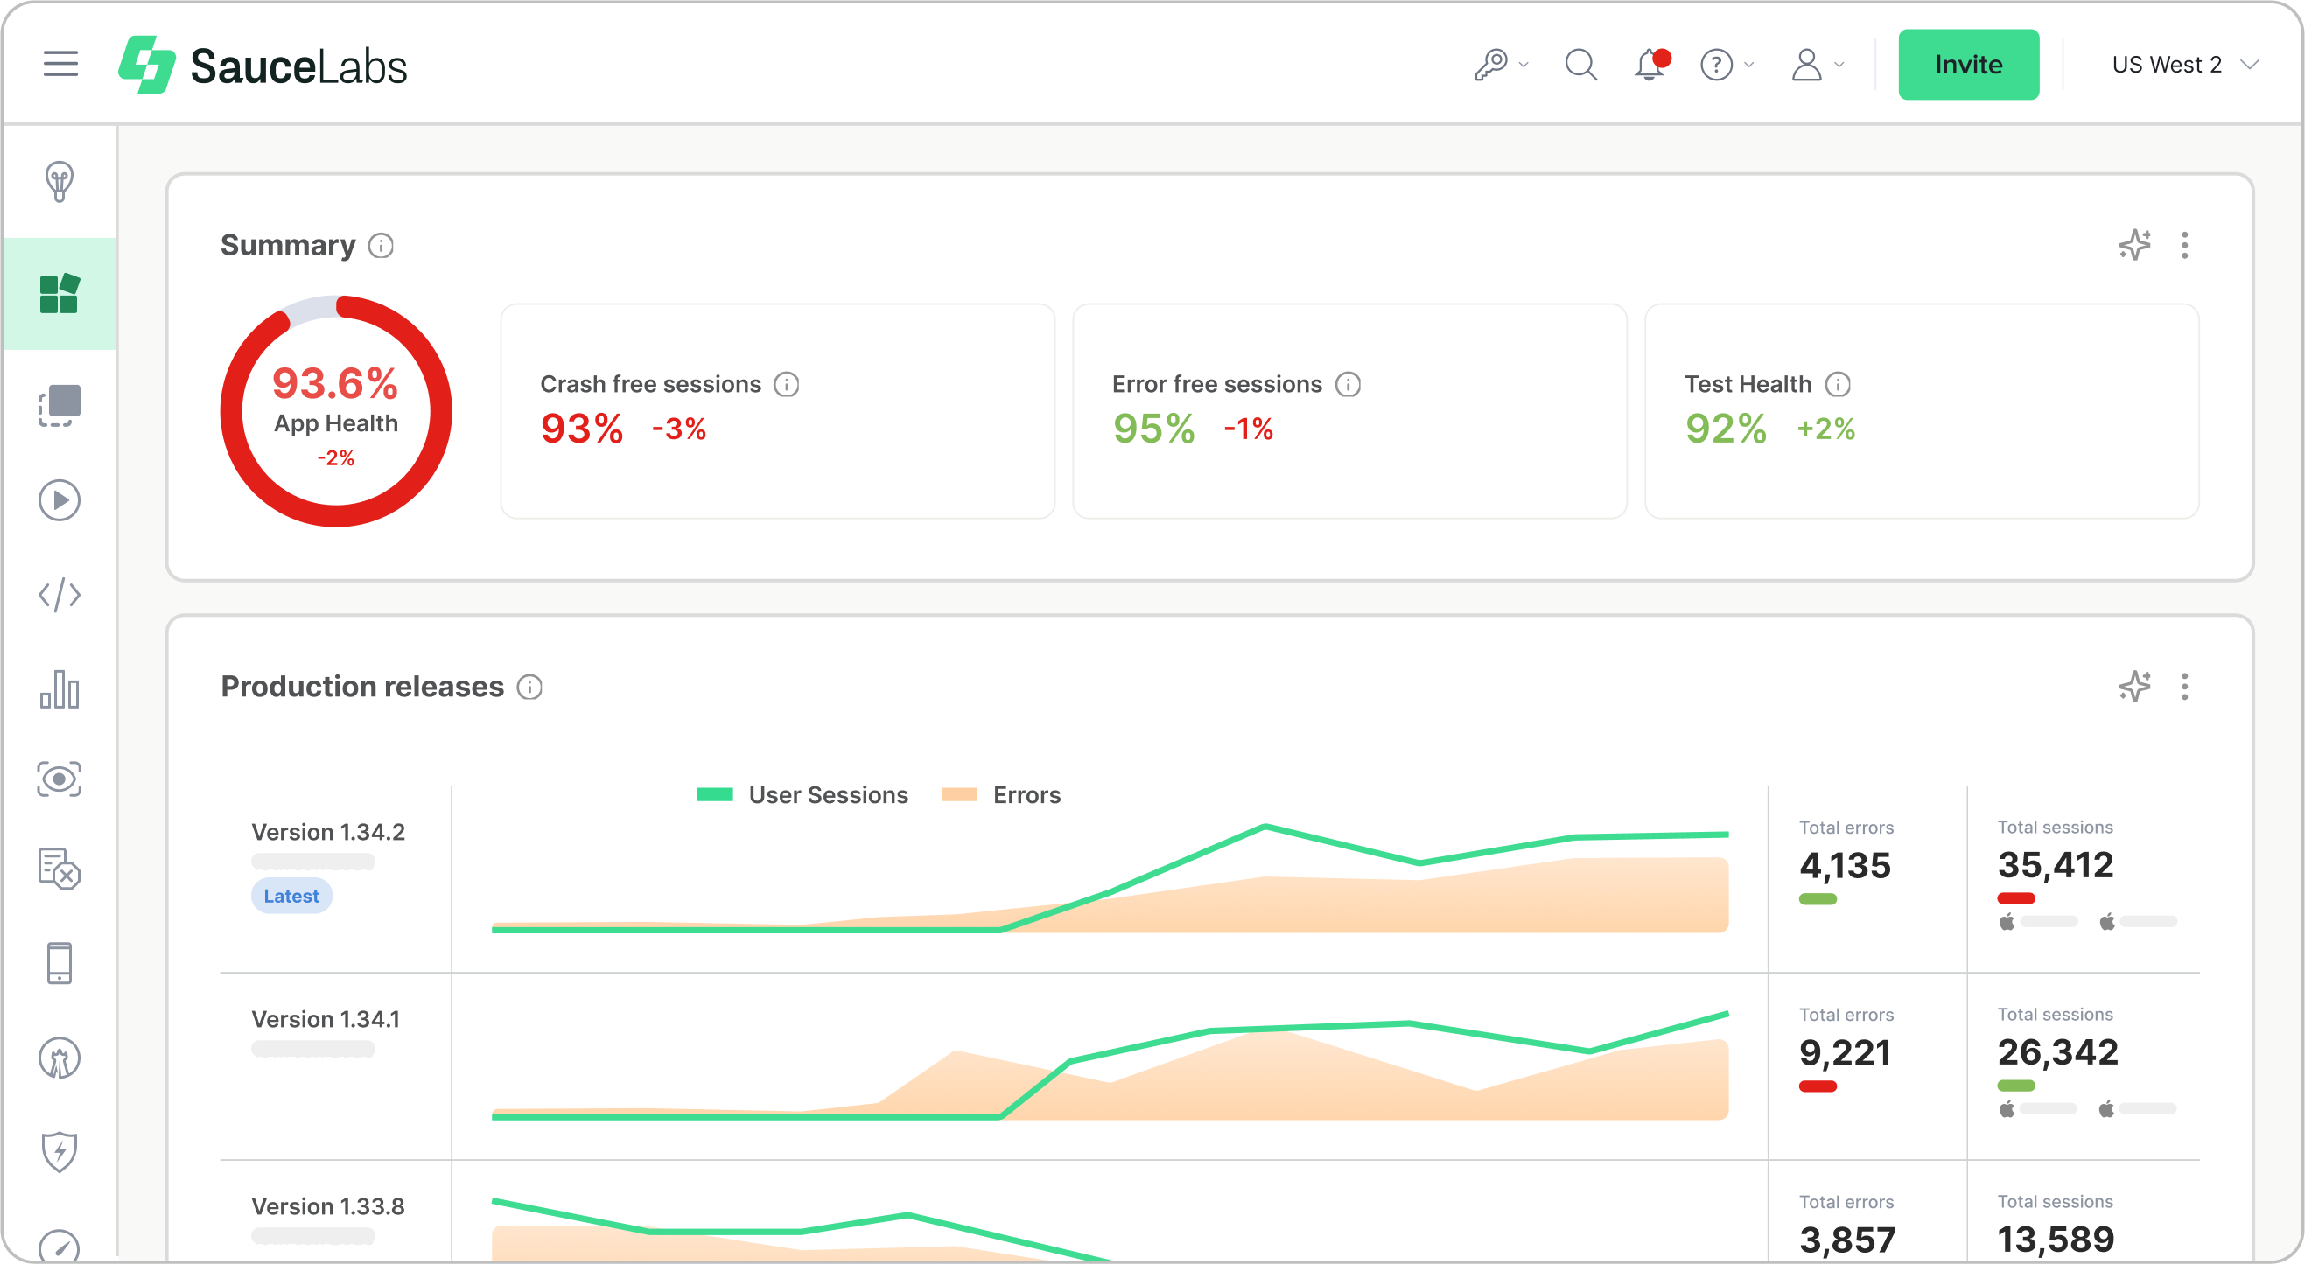
Task: Click the Summary info icon
Action: pyautogui.click(x=381, y=245)
